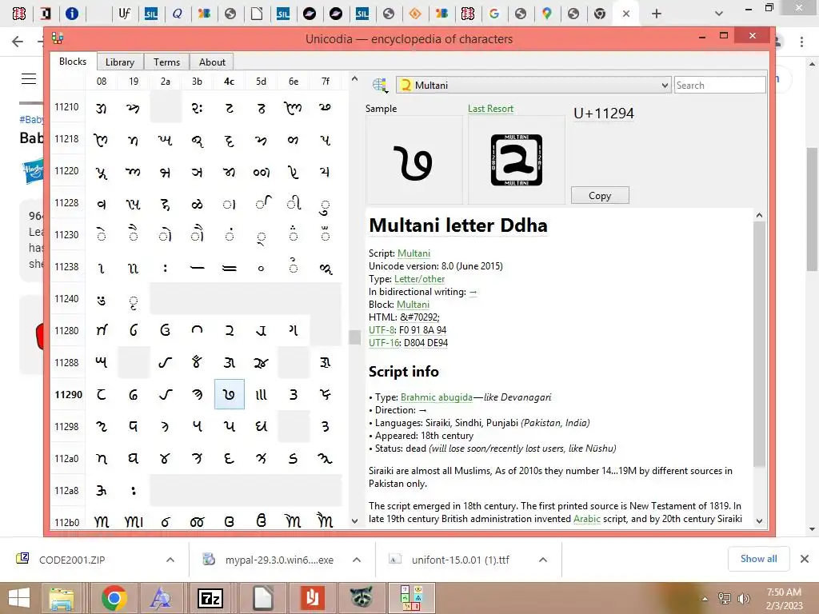This screenshot has width=819, height=614.
Task: Close the Chrome downloads bar
Action: pyautogui.click(x=805, y=559)
